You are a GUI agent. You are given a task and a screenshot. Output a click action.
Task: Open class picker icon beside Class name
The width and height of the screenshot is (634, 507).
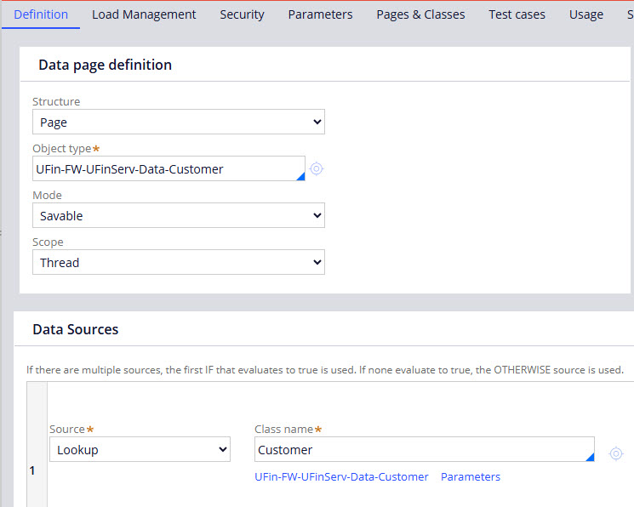coord(616,453)
